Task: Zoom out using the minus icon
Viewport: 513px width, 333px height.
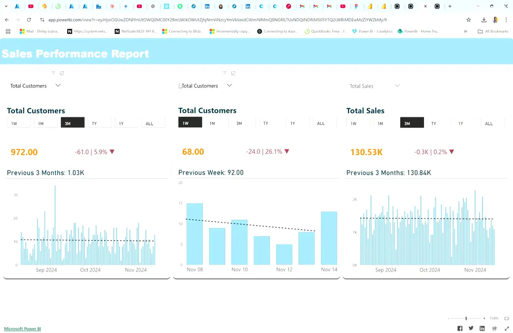Action: point(448,318)
